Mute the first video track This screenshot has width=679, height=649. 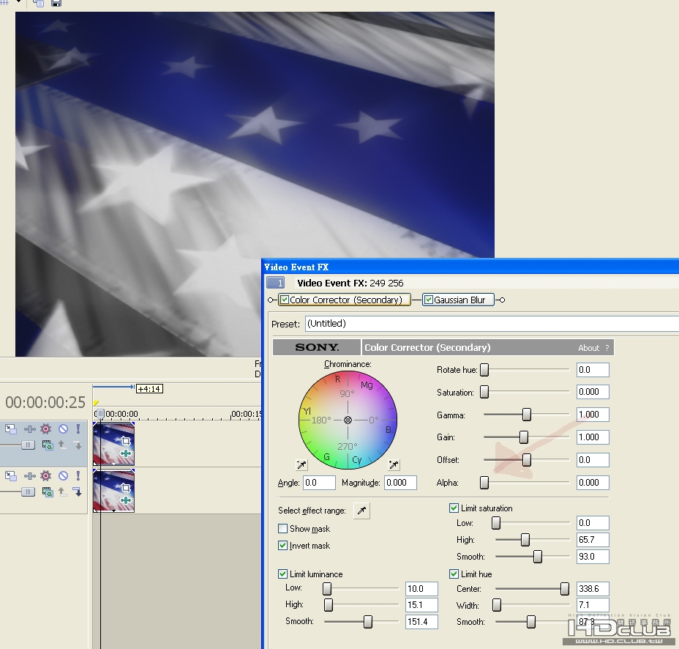coord(63,429)
